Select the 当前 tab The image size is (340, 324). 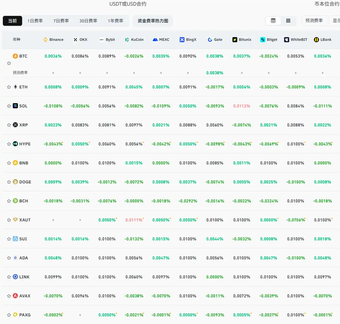(12, 21)
